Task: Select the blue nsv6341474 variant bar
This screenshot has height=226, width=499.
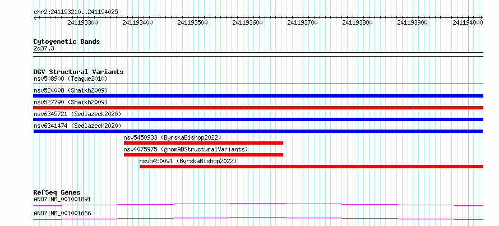Action: click(258, 131)
